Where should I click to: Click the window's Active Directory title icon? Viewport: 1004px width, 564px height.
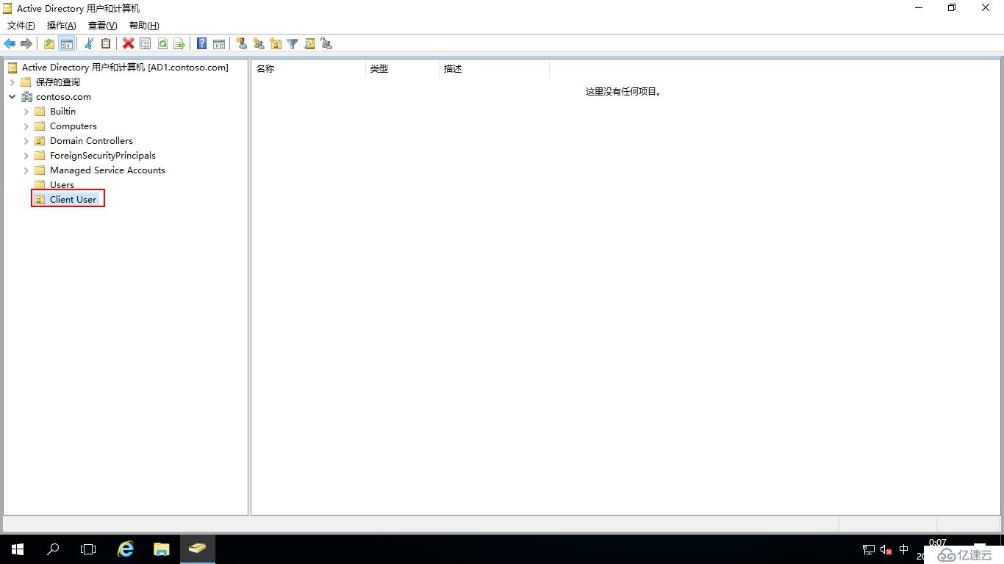click(8, 8)
